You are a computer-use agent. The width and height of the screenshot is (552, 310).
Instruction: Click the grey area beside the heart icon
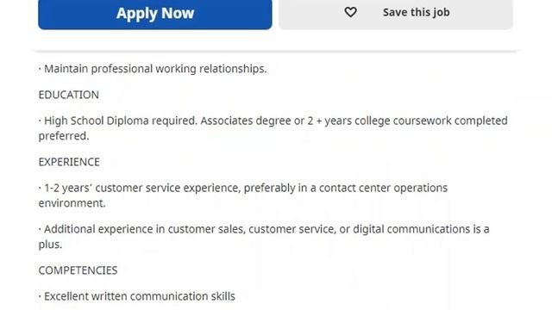click(x=311, y=14)
